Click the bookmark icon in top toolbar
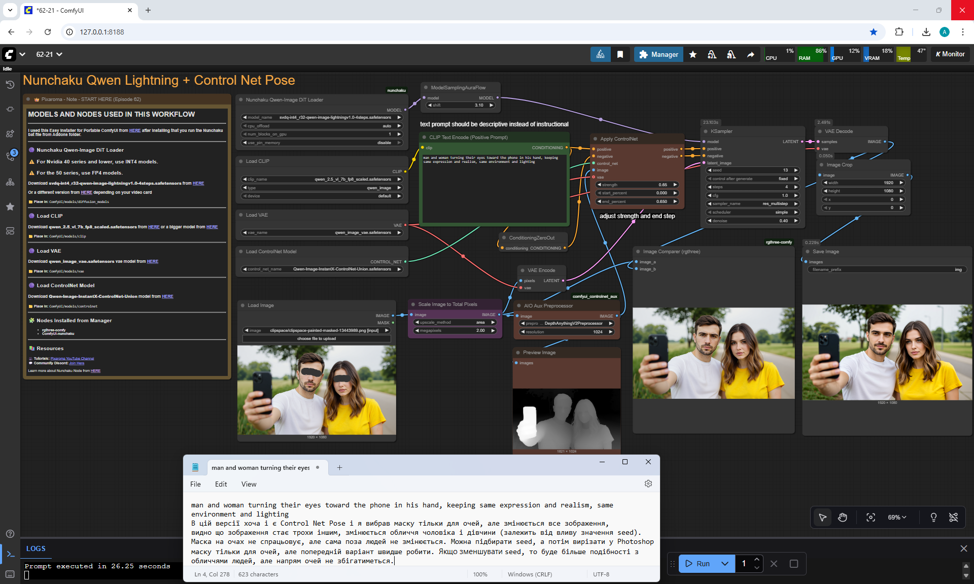This screenshot has width=974, height=584. point(620,54)
